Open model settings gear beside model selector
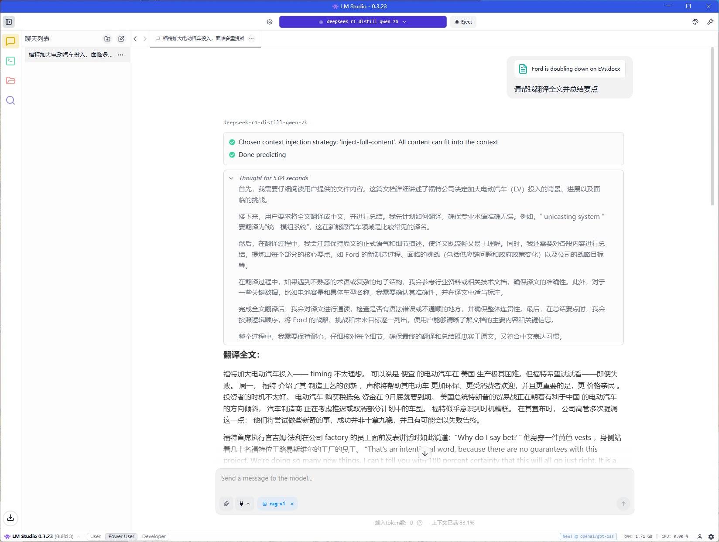The image size is (719, 542). [x=270, y=22]
